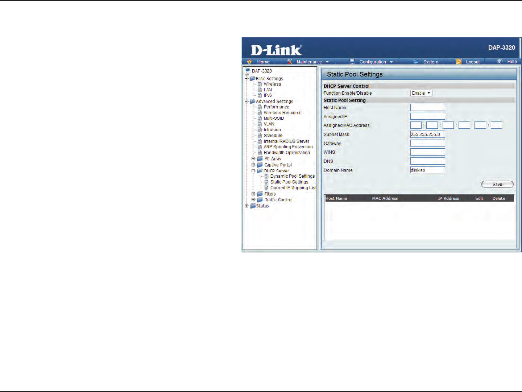Click the Gateway input field

(427, 143)
